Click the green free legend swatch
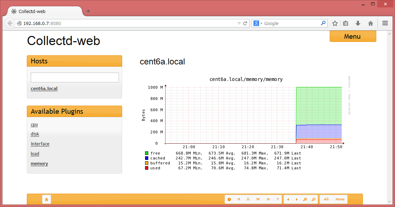This screenshot has height=207, width=395. coord(146,153)
